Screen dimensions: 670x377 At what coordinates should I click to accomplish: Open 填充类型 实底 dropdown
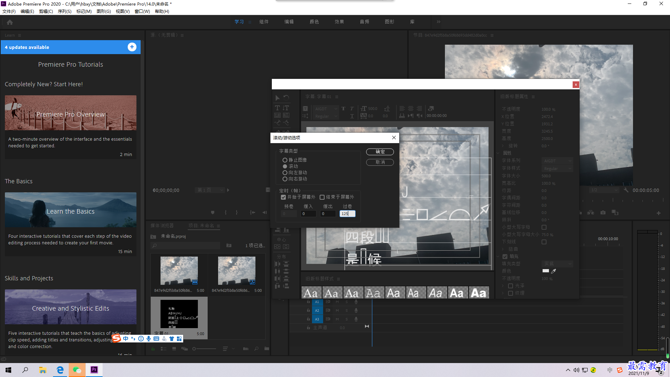[x=557, y=264]
